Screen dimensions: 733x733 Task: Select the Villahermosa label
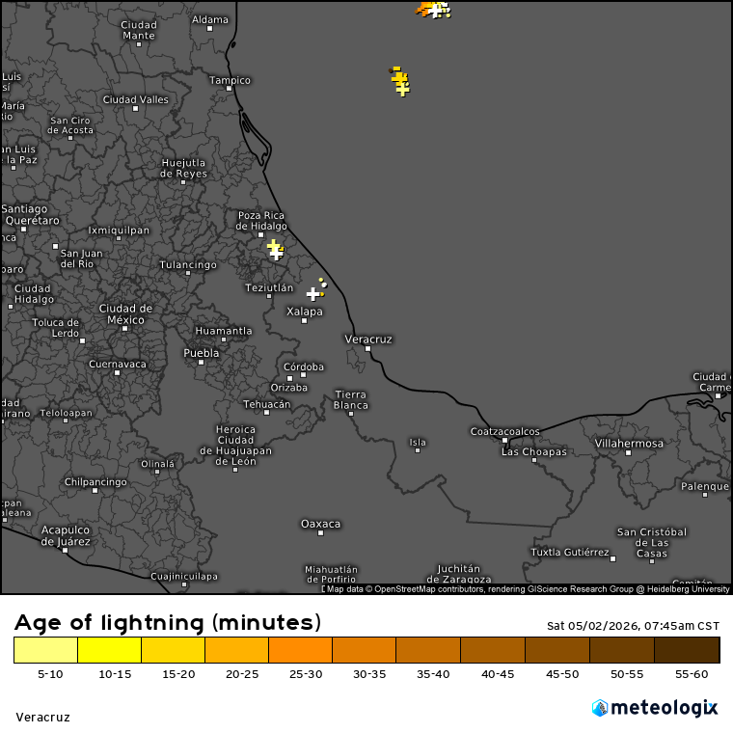(x=629, y=444)
